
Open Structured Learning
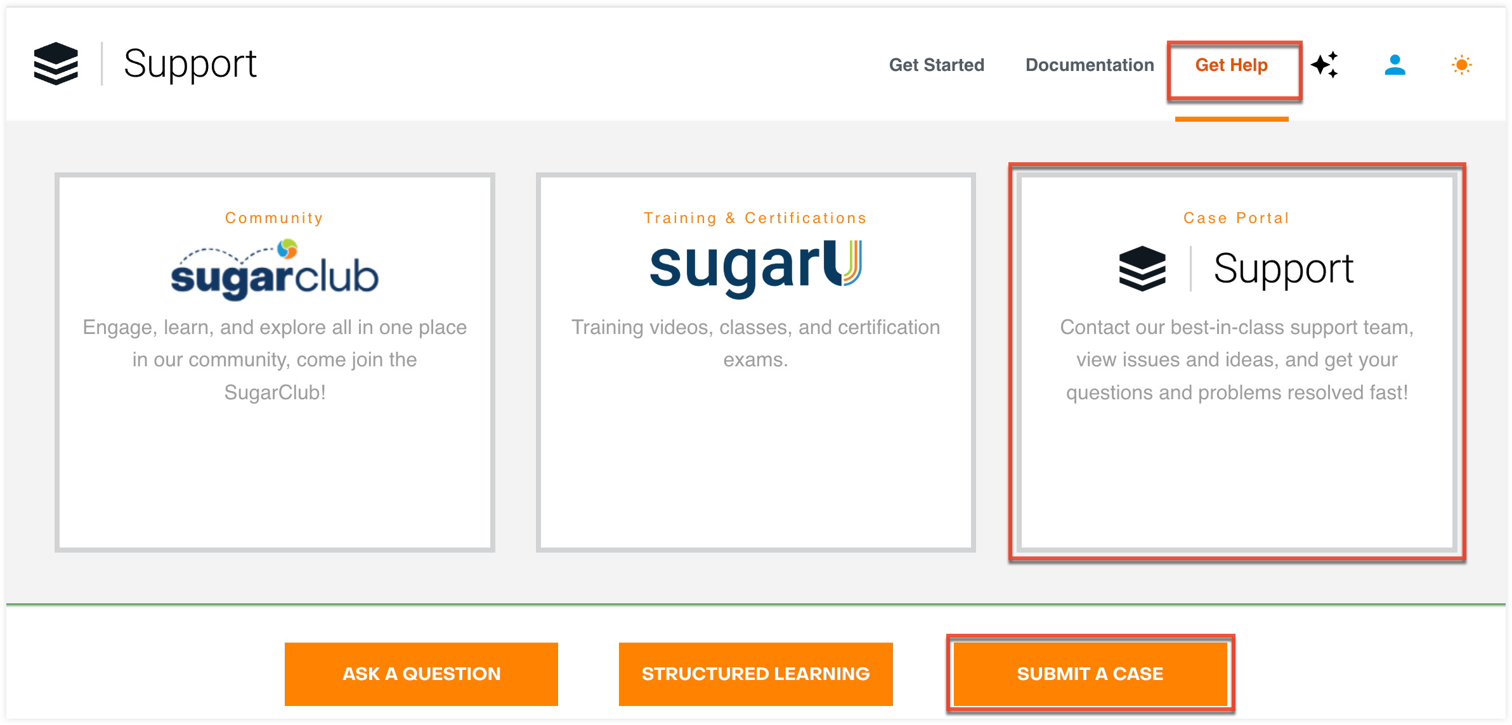755,673
